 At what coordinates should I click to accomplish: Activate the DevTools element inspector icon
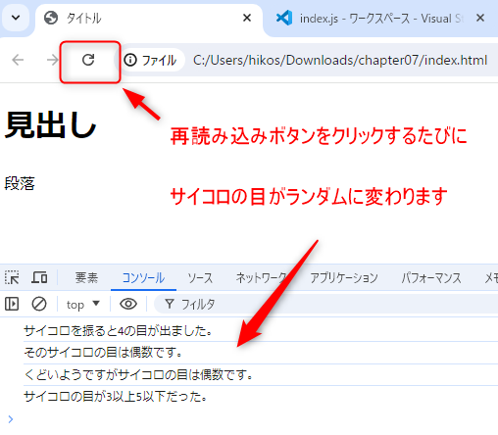pos(12,277)
